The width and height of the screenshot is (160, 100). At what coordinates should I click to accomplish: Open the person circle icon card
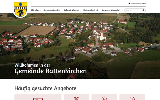pyautogui.click(x=104, y=97)
